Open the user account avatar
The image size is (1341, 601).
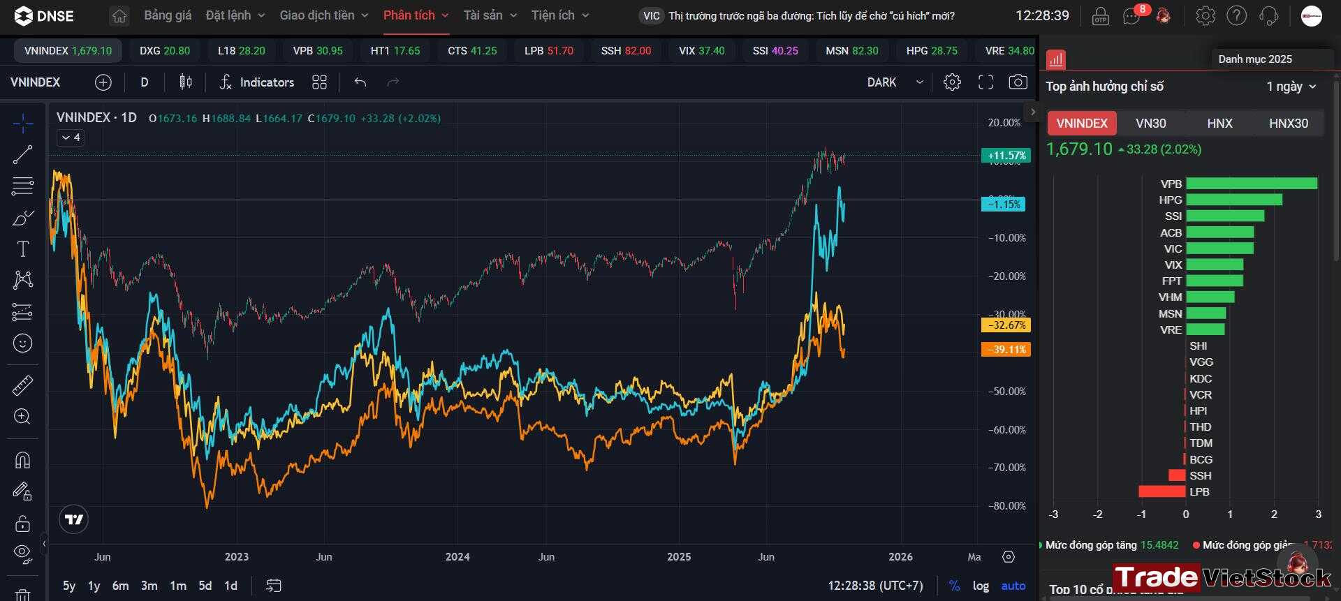[1312, 15]
